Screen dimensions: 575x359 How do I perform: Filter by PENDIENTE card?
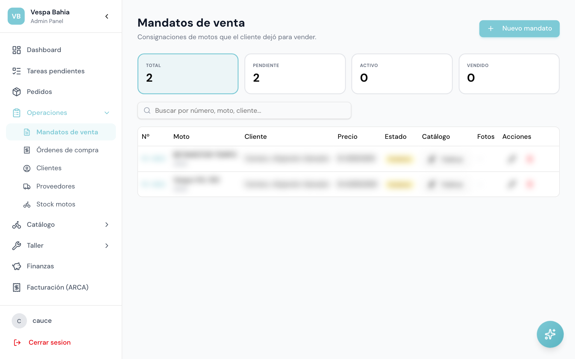click(x=295, y=74)
